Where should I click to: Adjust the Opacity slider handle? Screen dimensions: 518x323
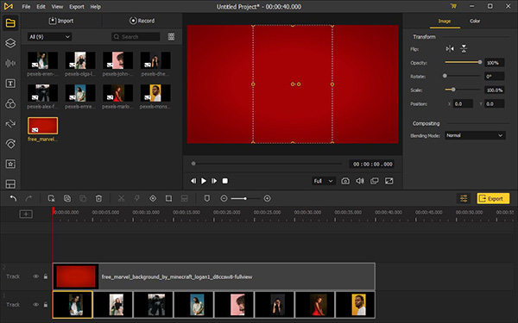480,62
